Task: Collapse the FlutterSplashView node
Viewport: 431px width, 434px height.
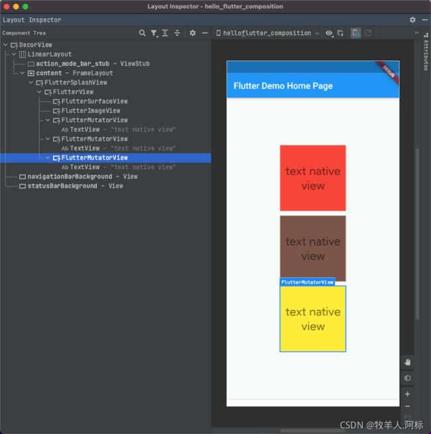Action: pos(31,82)
